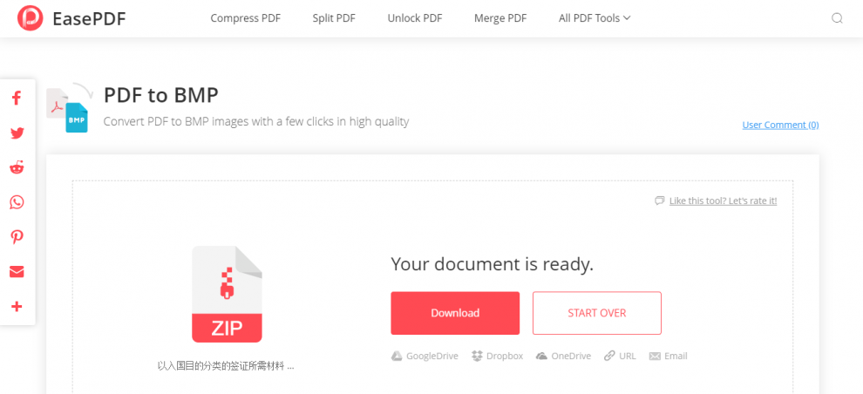Expand the All PDF Tools dropdown
863x394 pixels.
(595, 18)
